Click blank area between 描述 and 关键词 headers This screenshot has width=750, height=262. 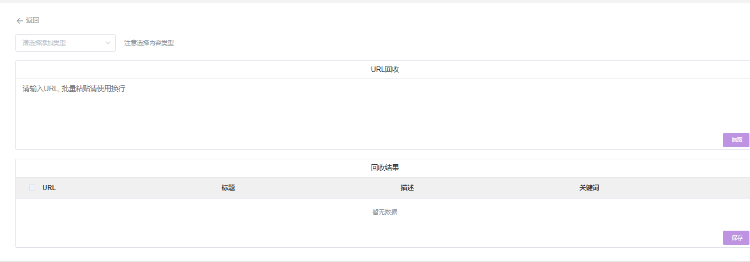(496, 188)
